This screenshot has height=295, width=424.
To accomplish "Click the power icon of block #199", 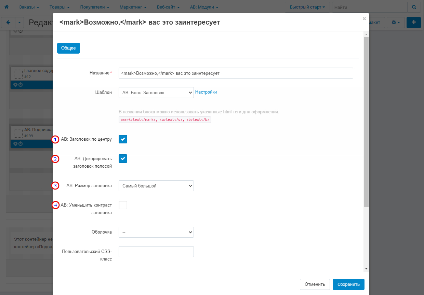I will (21, 144).
